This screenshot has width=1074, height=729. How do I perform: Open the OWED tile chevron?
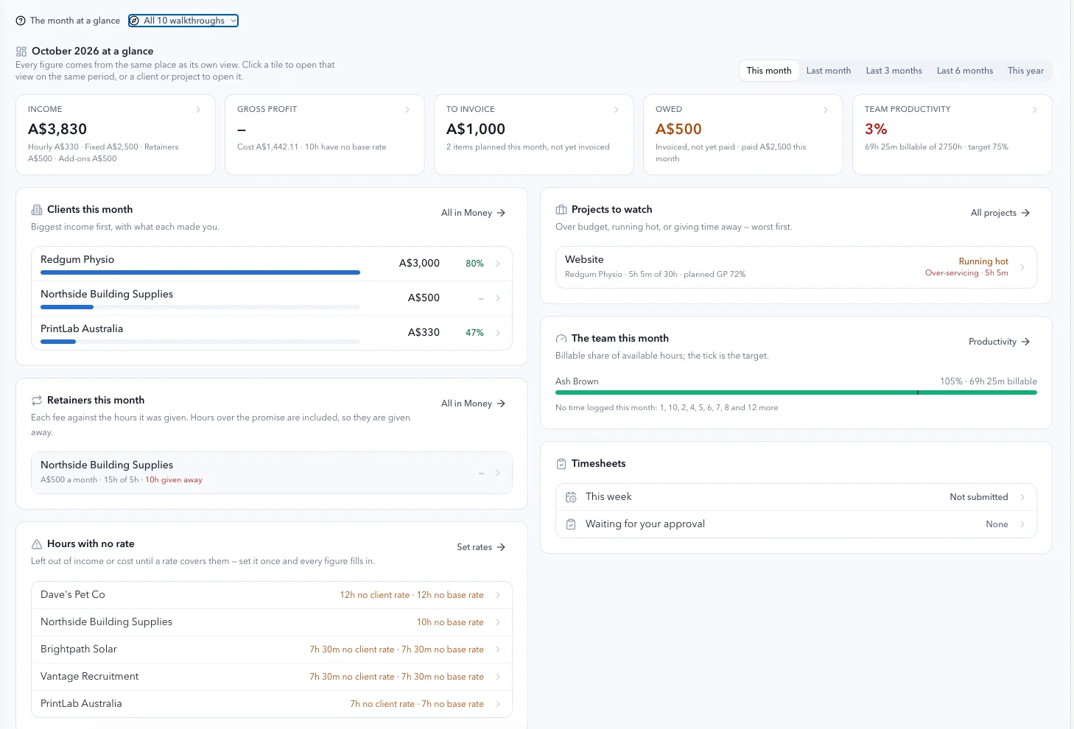click(x=826, y=110)
